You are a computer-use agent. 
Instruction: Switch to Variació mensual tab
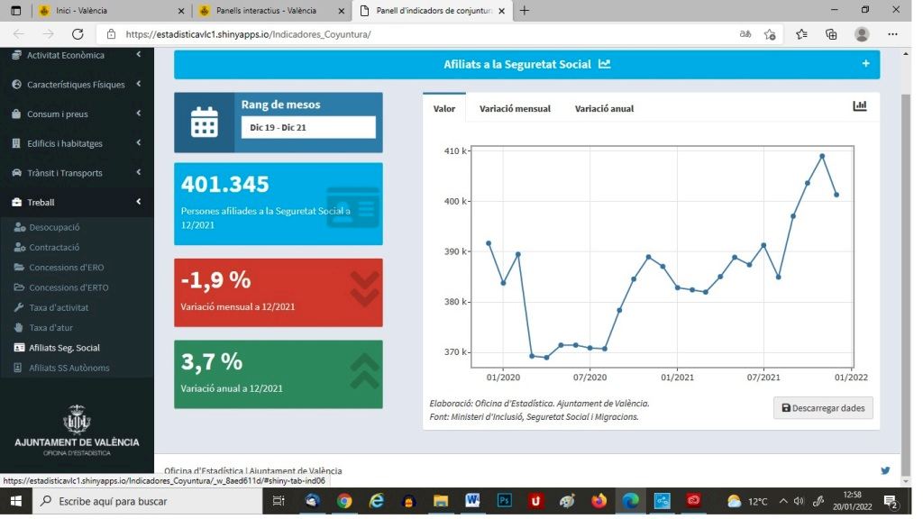click(x=515, y=108)
